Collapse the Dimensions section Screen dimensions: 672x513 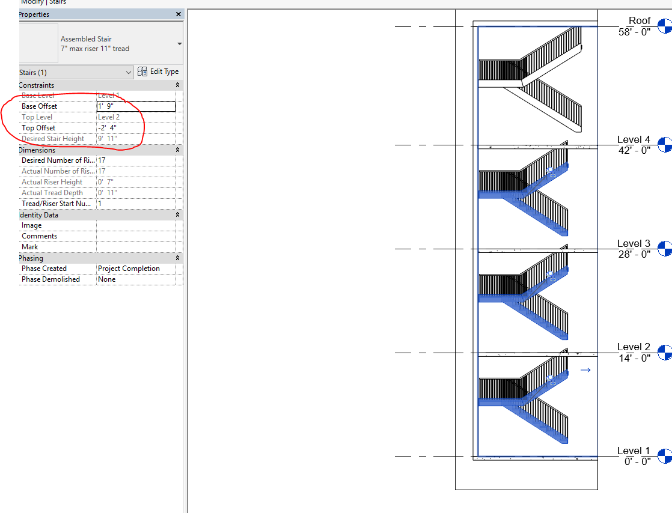click(176, 150)
